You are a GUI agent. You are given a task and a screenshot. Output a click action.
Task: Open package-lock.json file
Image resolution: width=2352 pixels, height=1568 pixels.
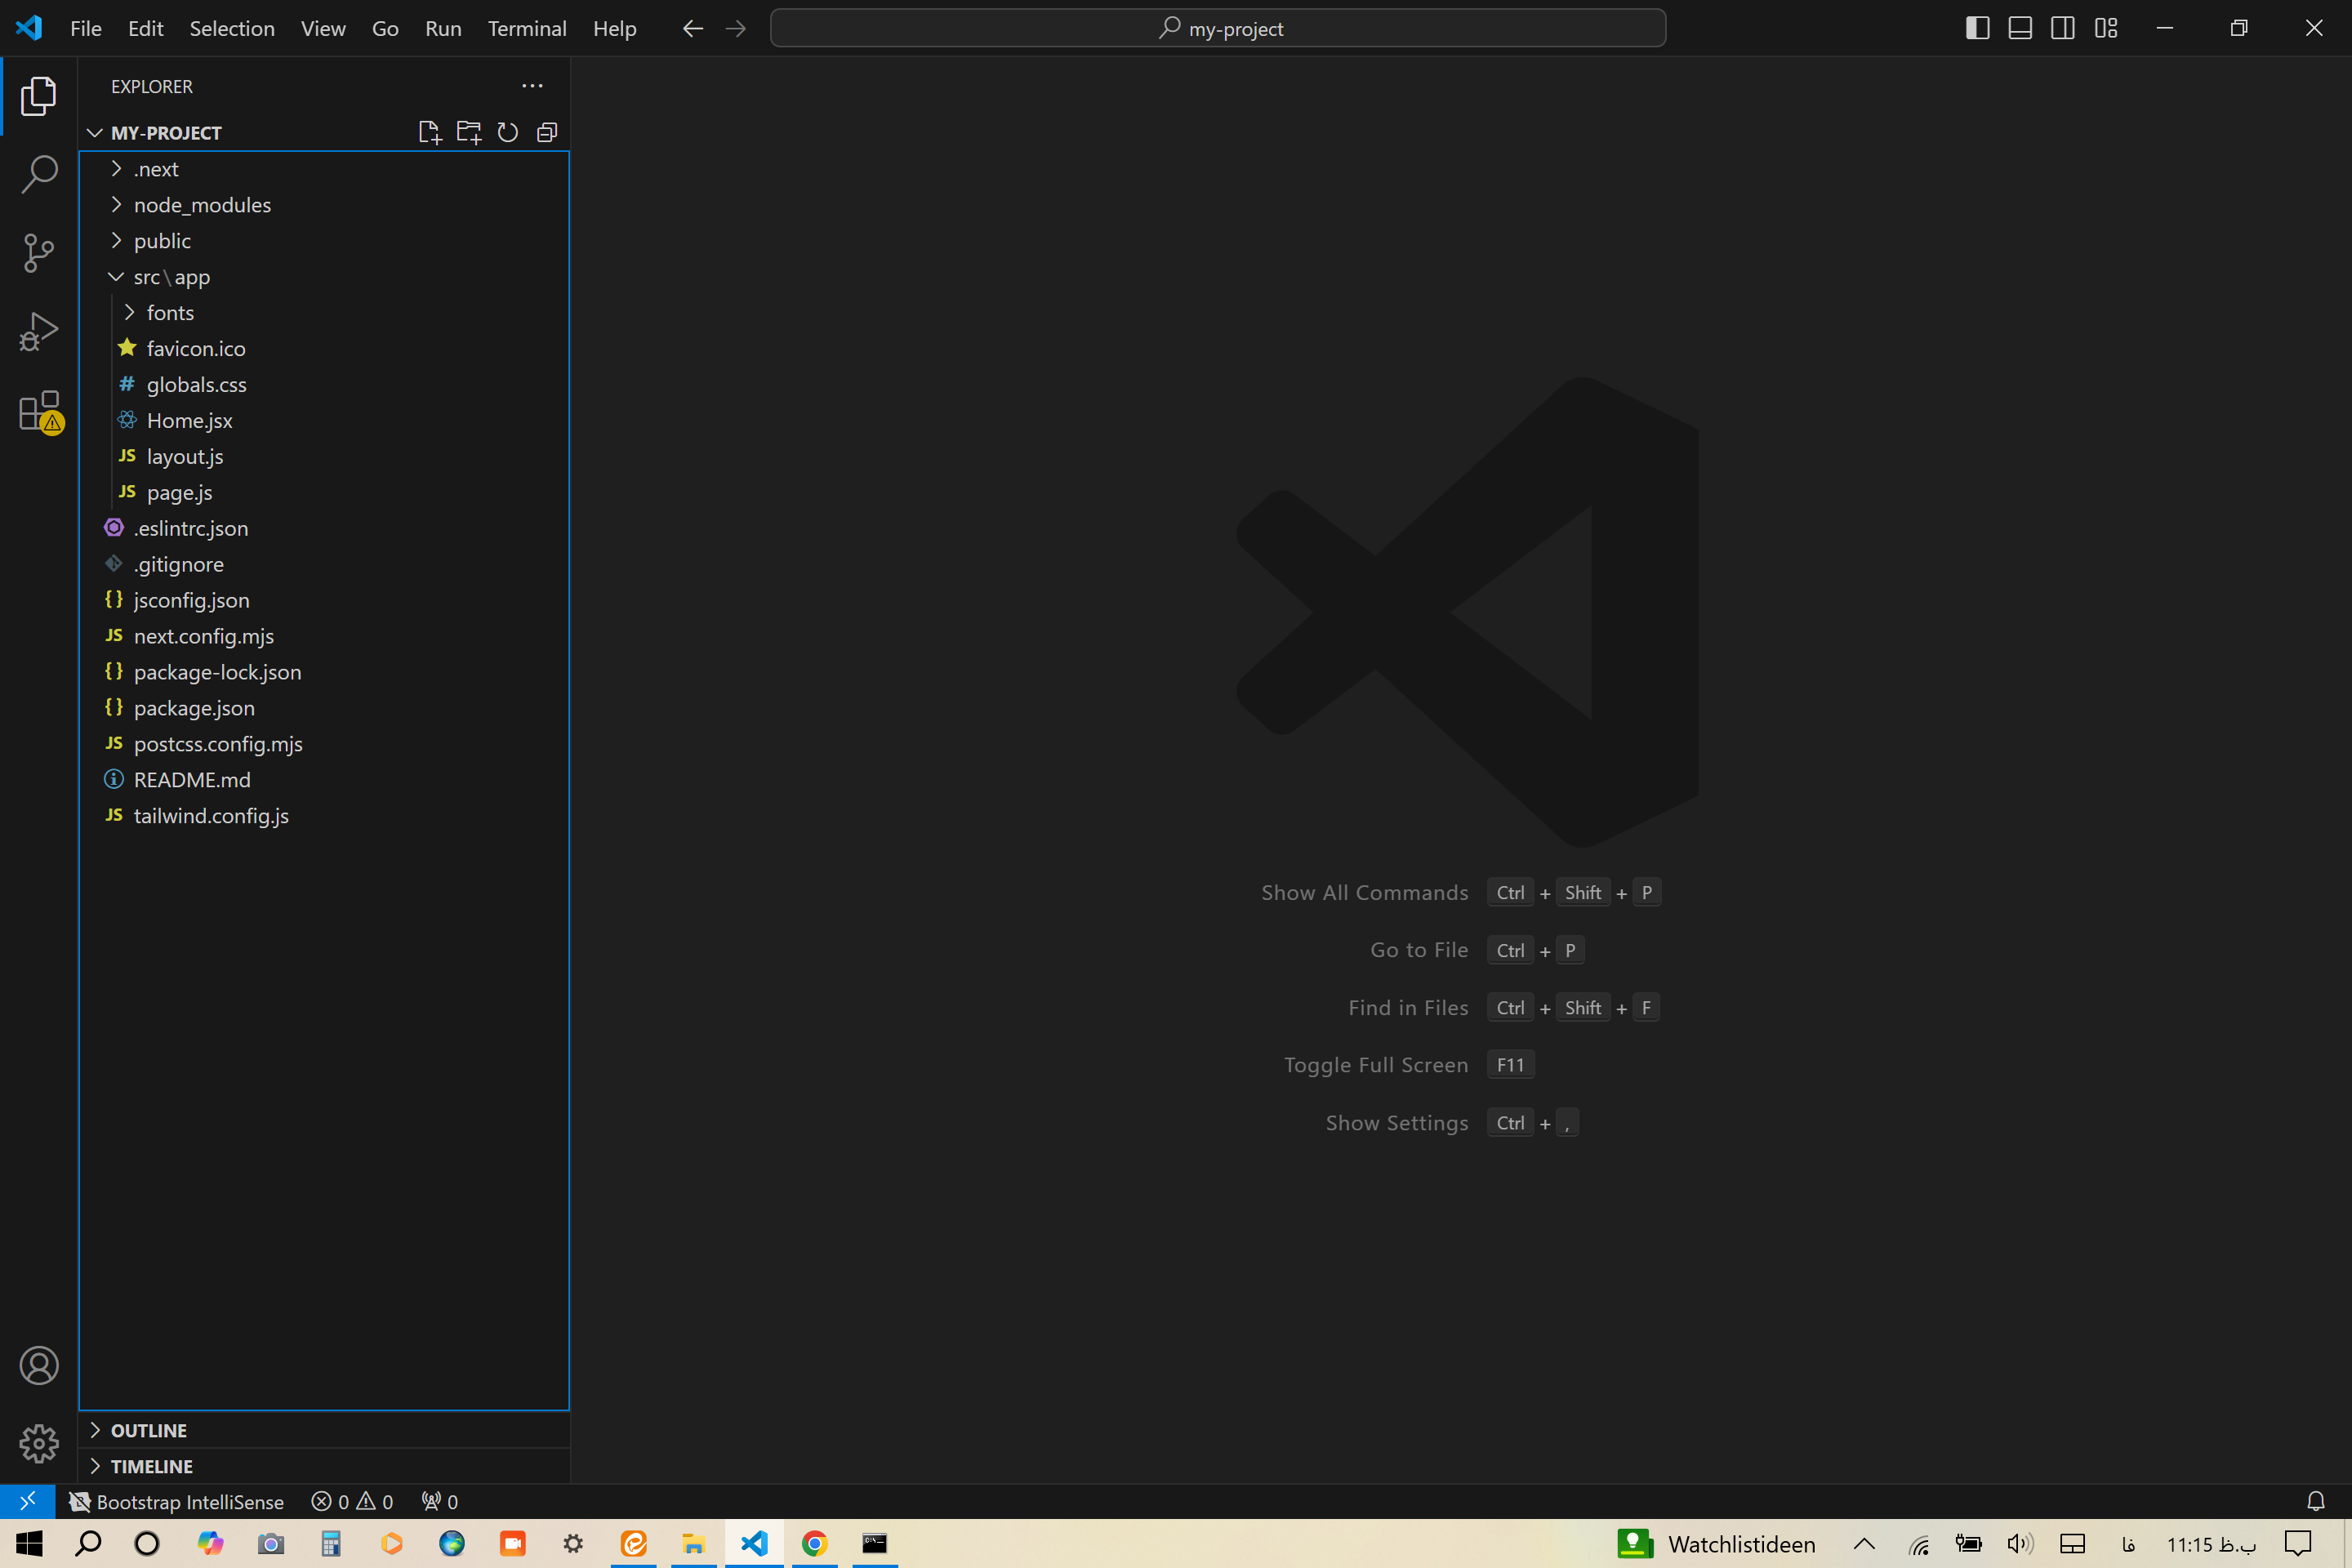(x=324, y=672)
